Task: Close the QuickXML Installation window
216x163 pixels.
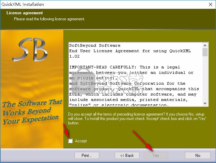Action: [x=211, y=4]
